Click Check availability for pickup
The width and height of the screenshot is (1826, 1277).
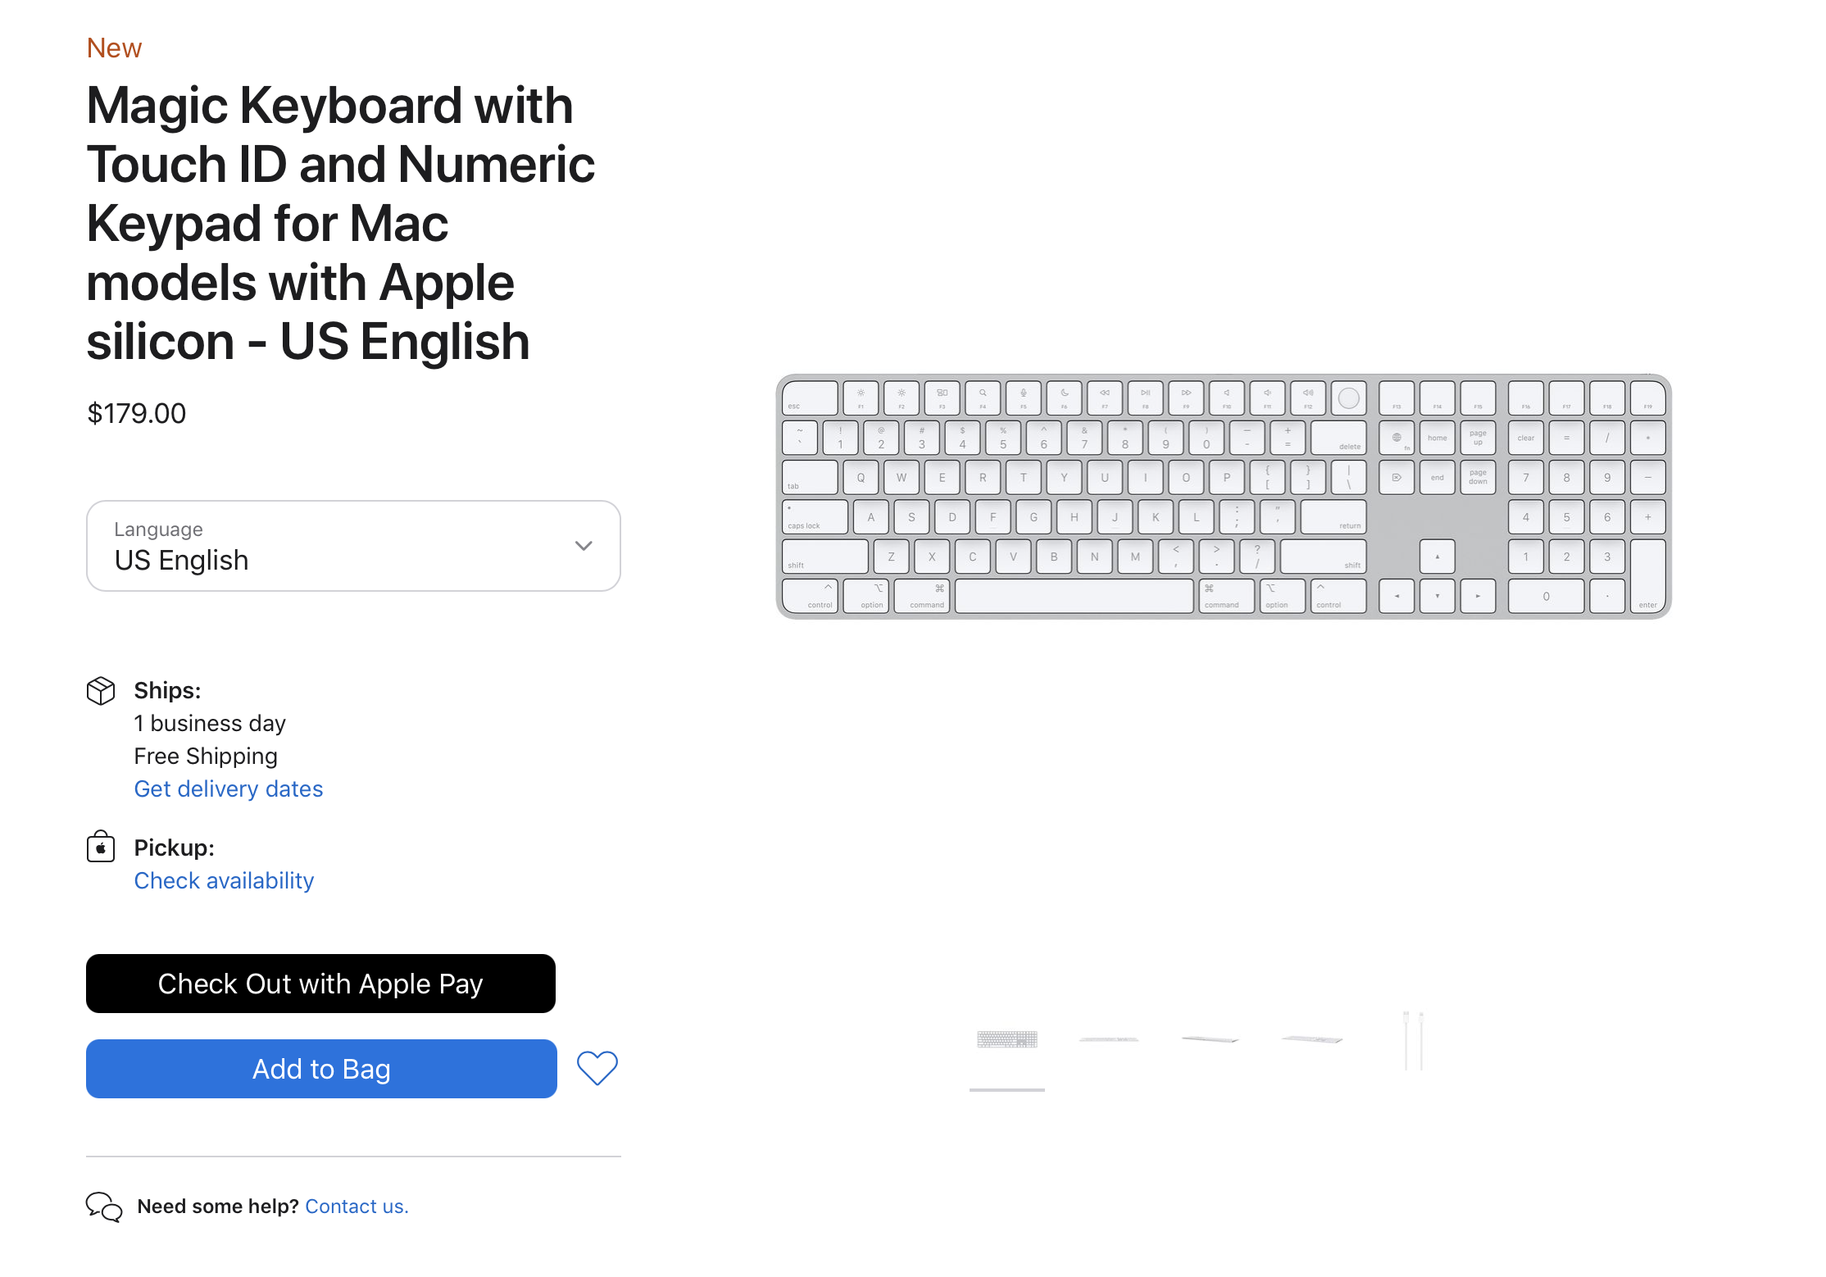pyautogui.click(x=222, y=880)
